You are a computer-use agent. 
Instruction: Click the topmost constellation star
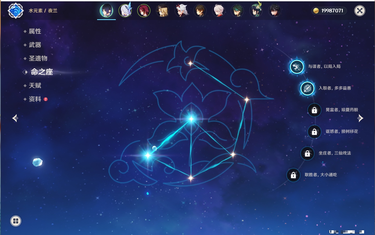190,63
